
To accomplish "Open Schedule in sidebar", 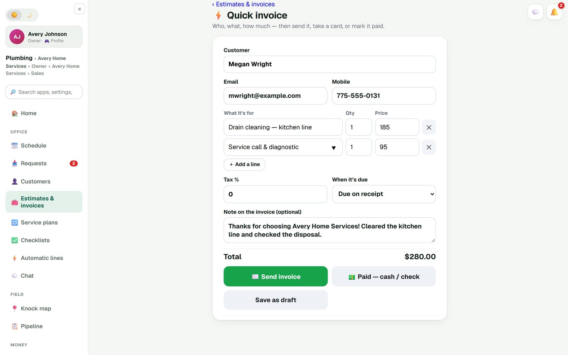I will [x=44, y=146].
